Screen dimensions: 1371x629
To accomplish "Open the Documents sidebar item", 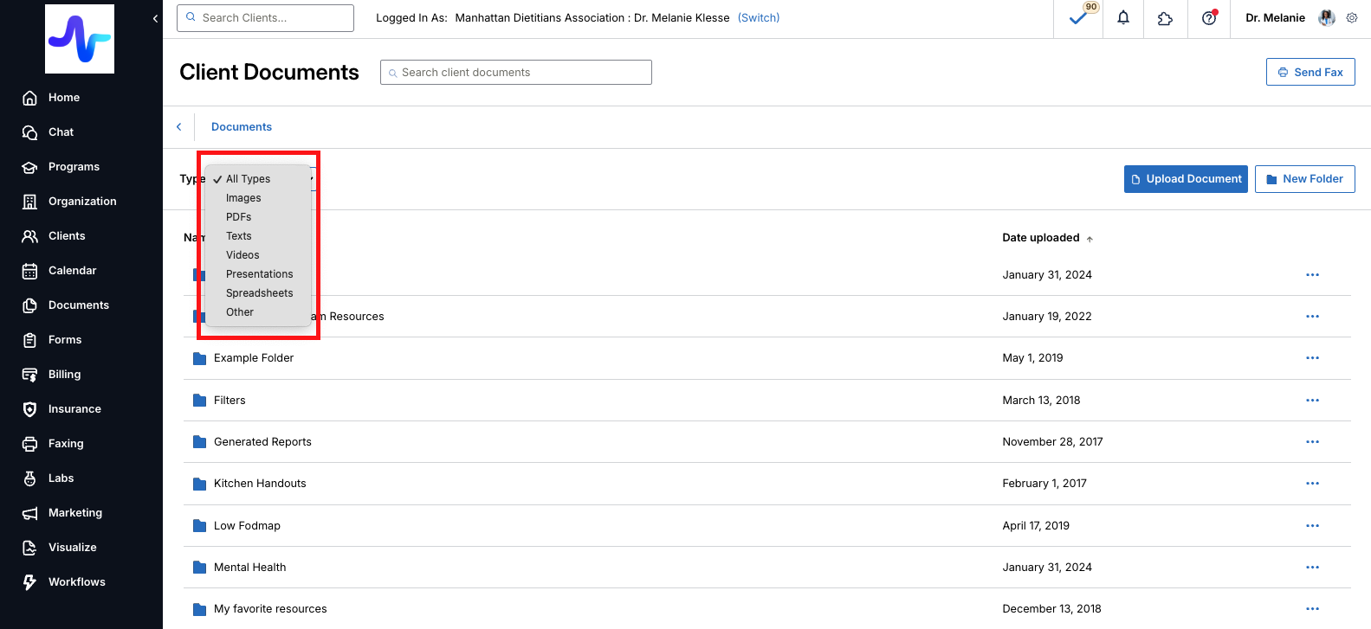I will pos(79,305).
